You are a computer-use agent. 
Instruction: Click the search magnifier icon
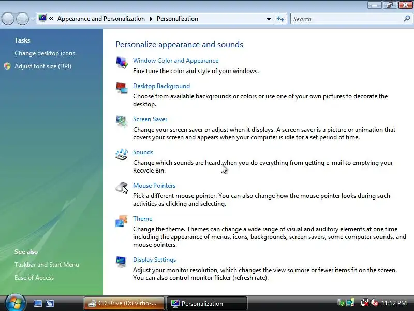[407, 19]
